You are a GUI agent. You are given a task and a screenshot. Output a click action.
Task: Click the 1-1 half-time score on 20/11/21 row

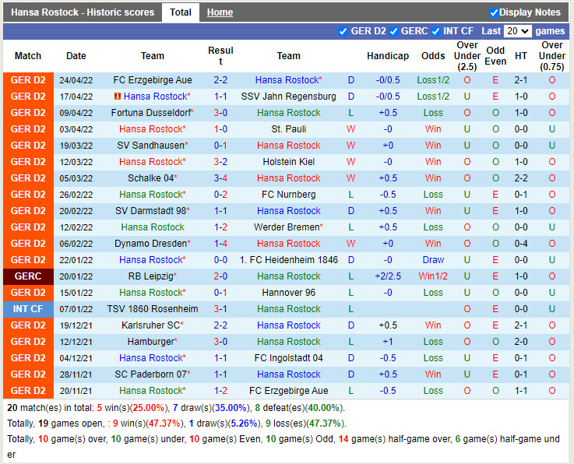(x=520, y=391)
